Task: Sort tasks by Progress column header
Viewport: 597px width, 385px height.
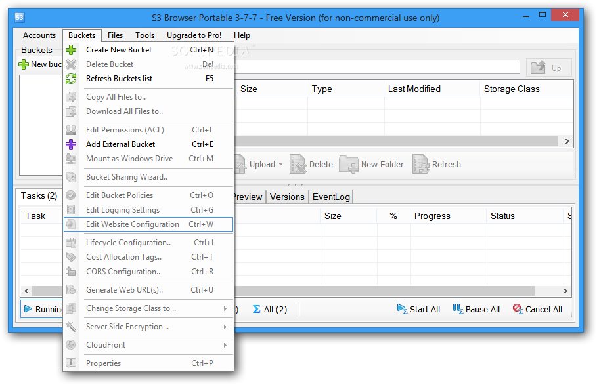Action: [448, 216]
